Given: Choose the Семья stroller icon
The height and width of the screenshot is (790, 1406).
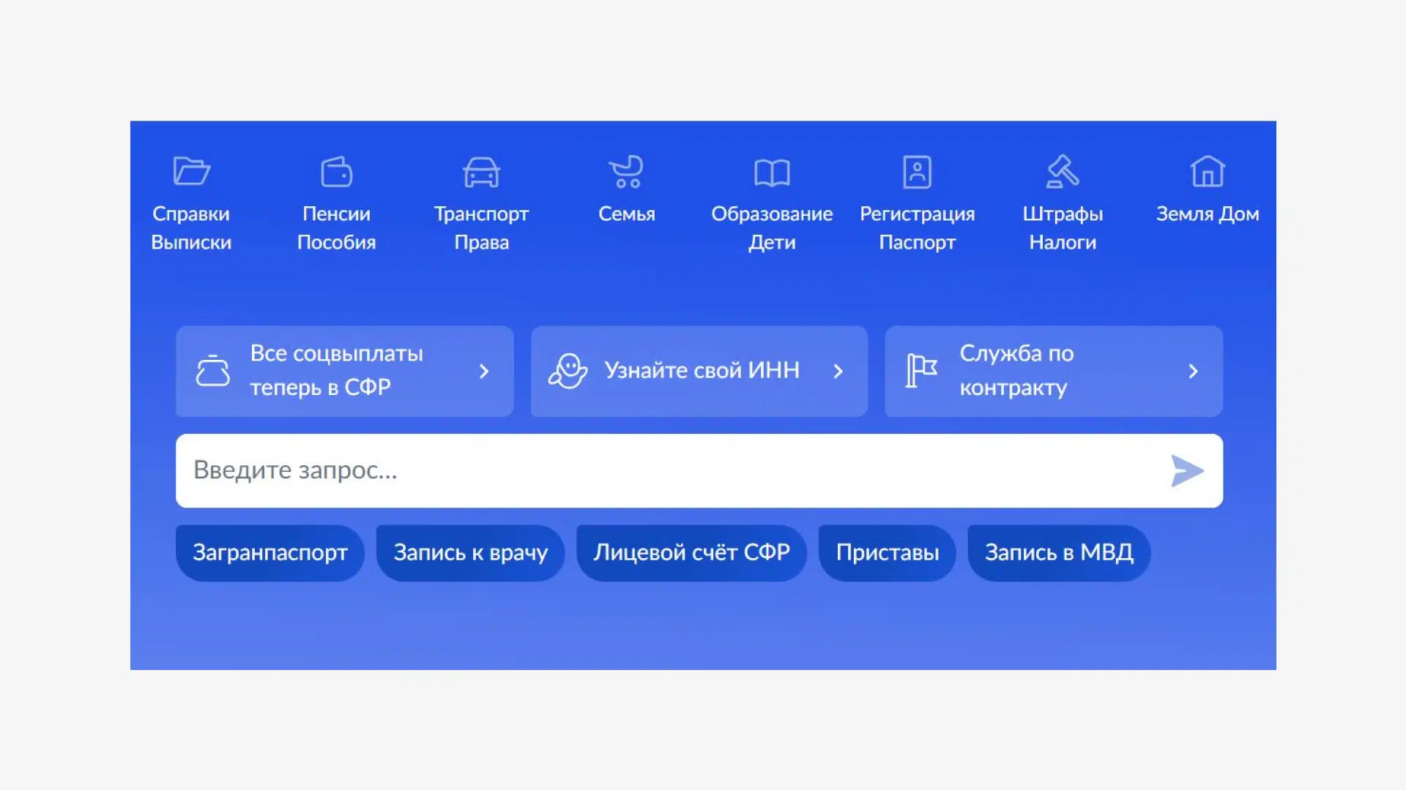Looking at the screenshot, I should 626,172.
